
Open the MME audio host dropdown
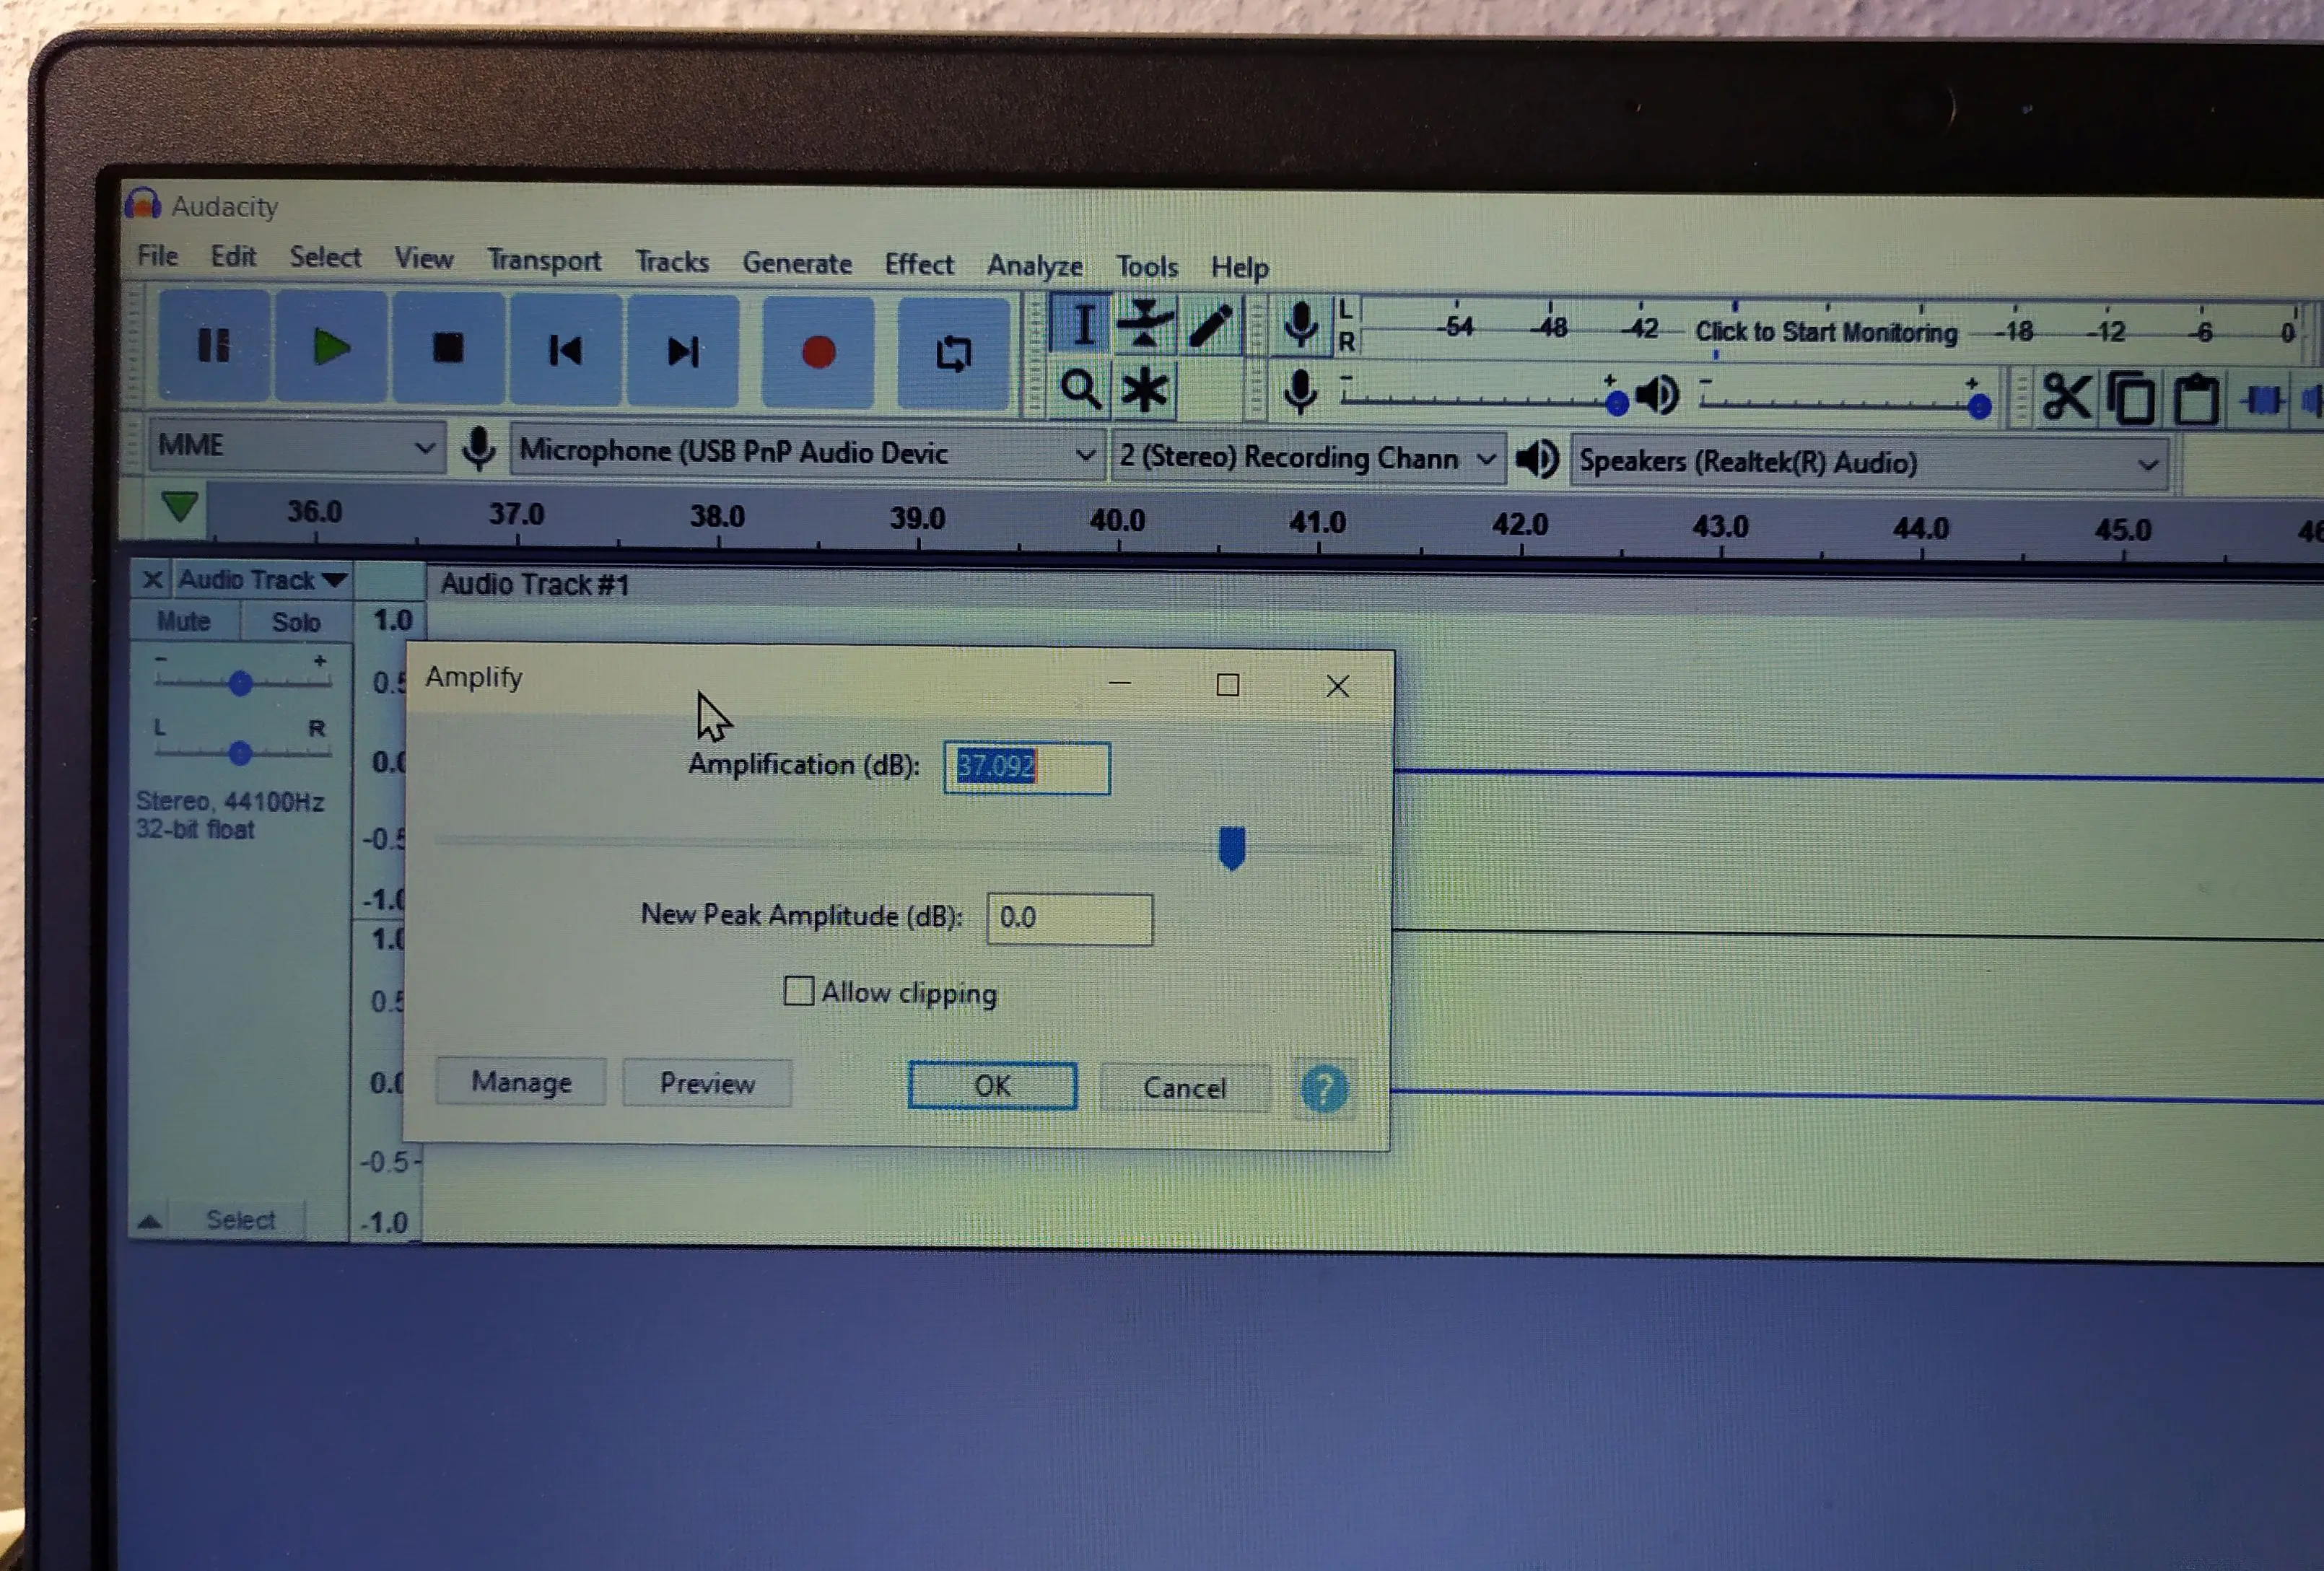click(x=296, y=446)
